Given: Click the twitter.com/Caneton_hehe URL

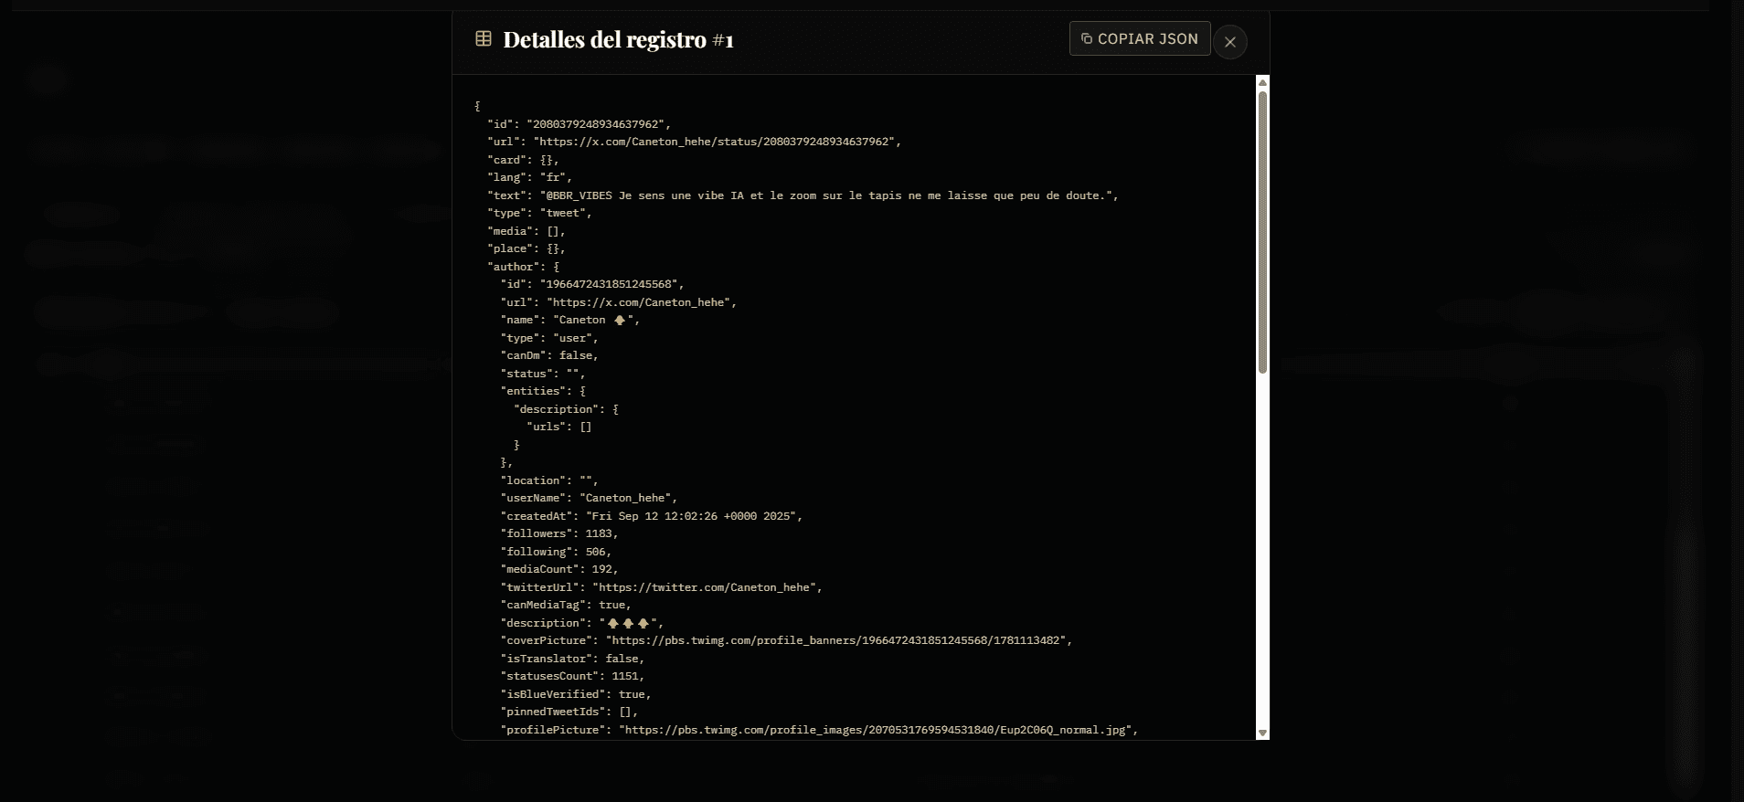Looking at the screenshot, I should pos(705,587).
